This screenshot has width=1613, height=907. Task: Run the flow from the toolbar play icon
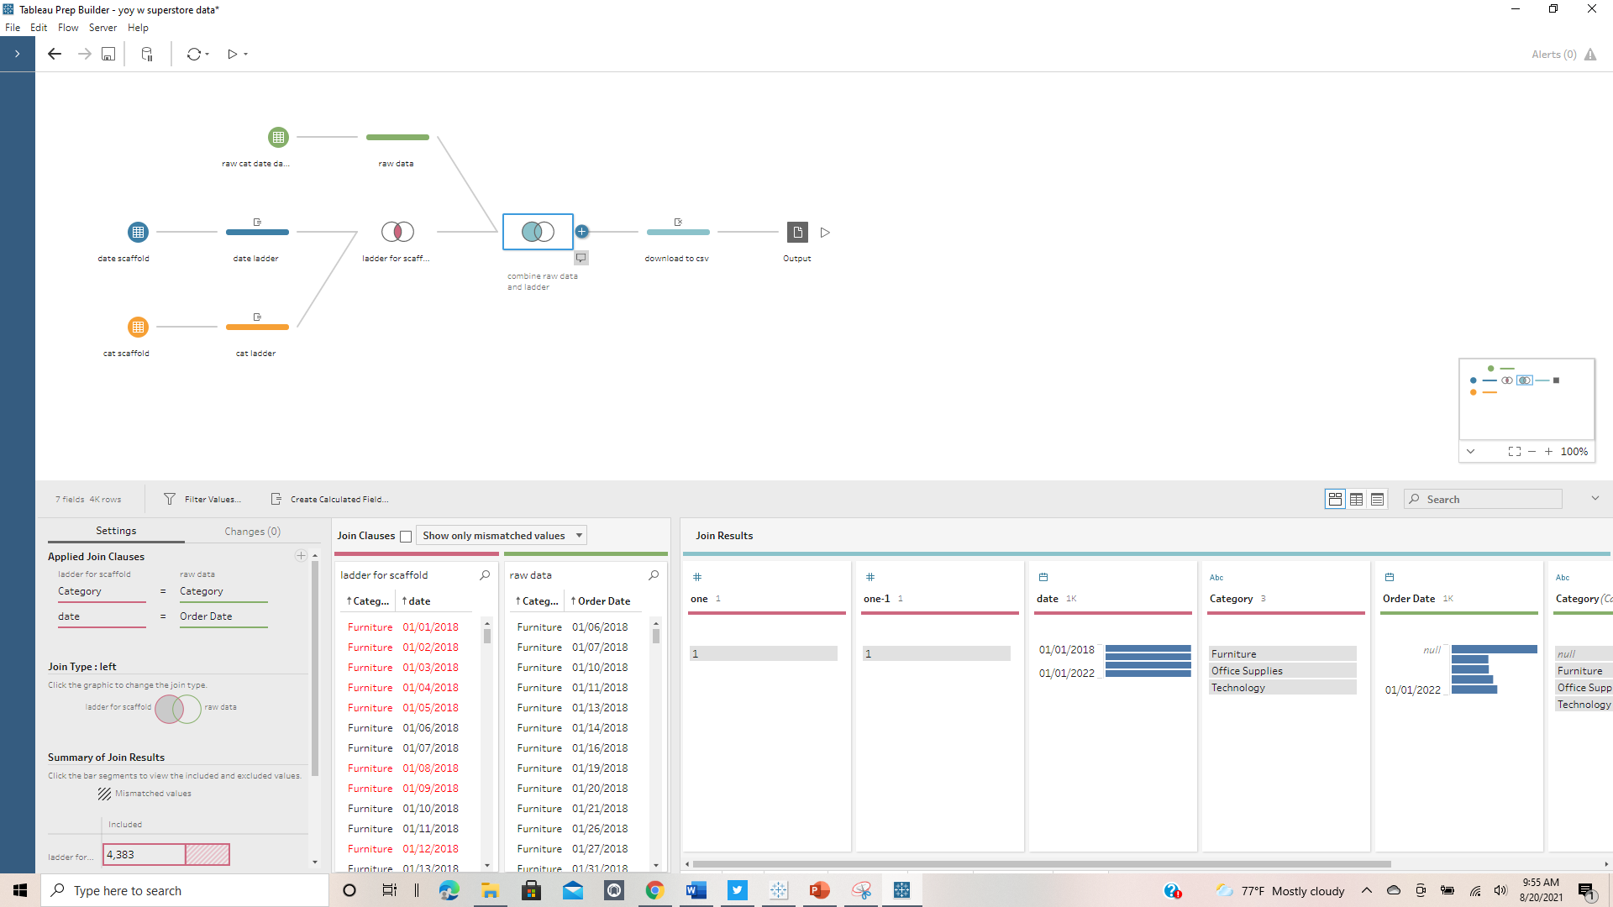233,54
